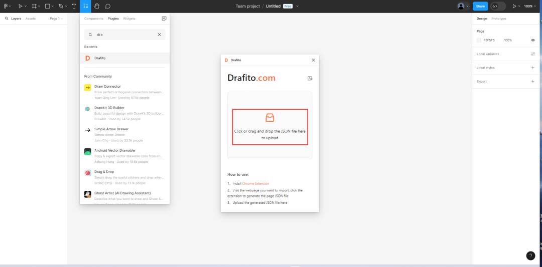Close the Drafito plugin window
The image size is (542, 267).
click(313, 60)
